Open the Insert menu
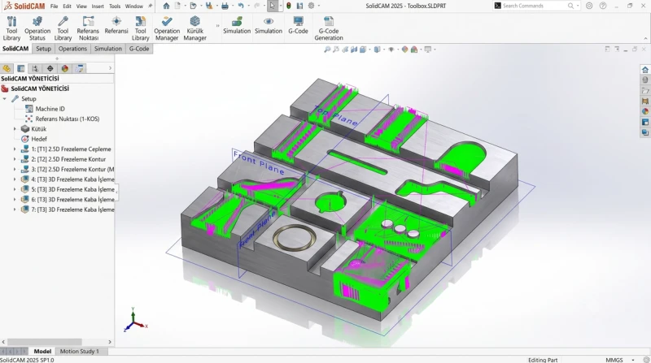 [x=98, y=6]
